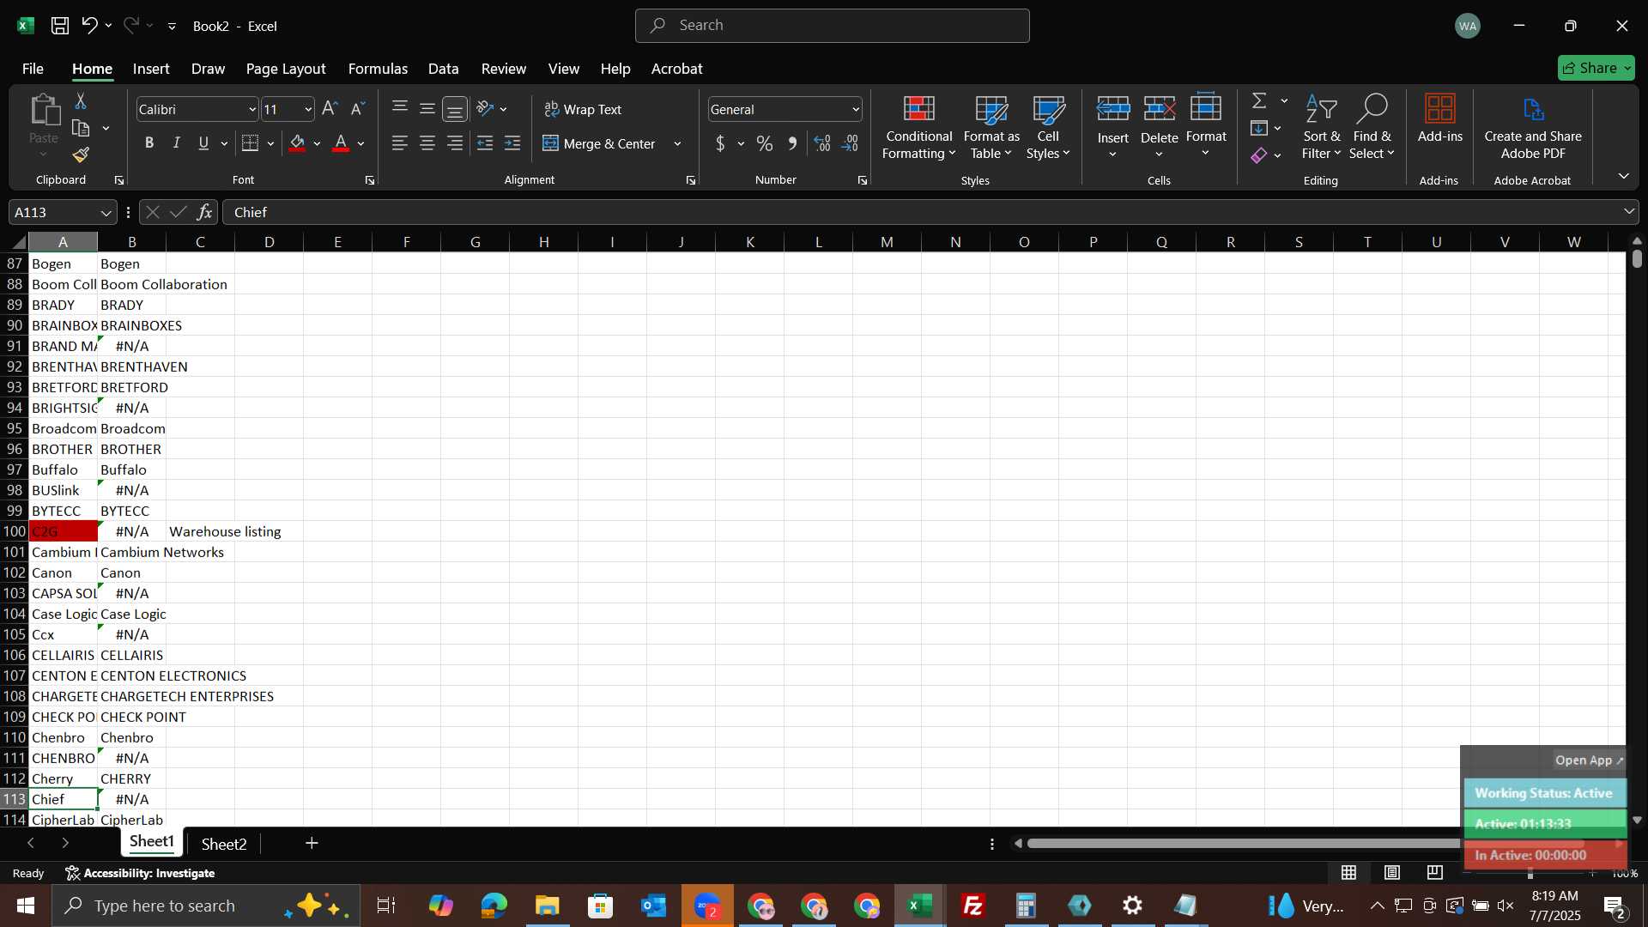Viewport: 1648px width, 927px height.
Task: Select Page Layout view icon
Action: pos(1392,873)
